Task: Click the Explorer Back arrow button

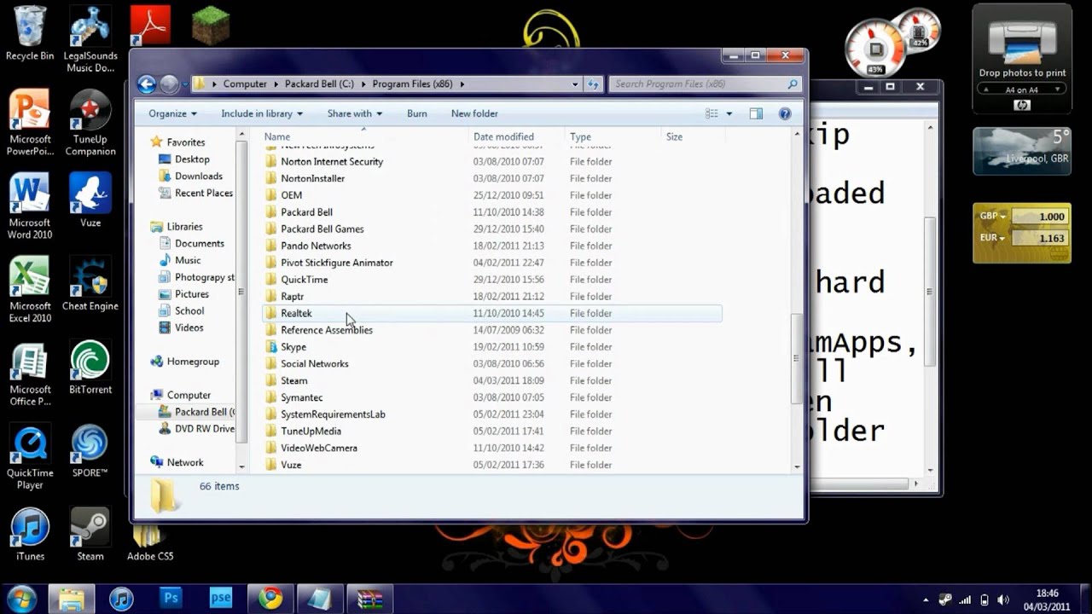Action: [147, 84]
